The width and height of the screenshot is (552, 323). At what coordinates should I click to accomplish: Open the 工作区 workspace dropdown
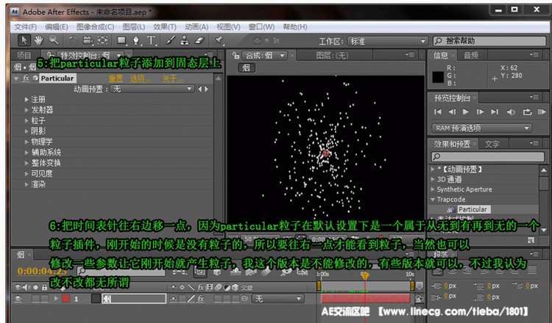tap(387, 41)
